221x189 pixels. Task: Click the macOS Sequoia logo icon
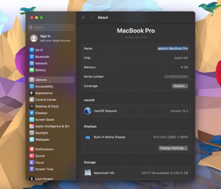click(88, 111)
